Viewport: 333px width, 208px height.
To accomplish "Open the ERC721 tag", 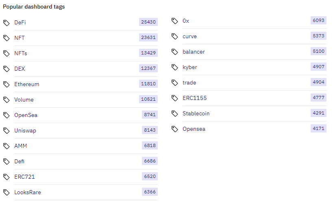I will click(x=24, y=177).
